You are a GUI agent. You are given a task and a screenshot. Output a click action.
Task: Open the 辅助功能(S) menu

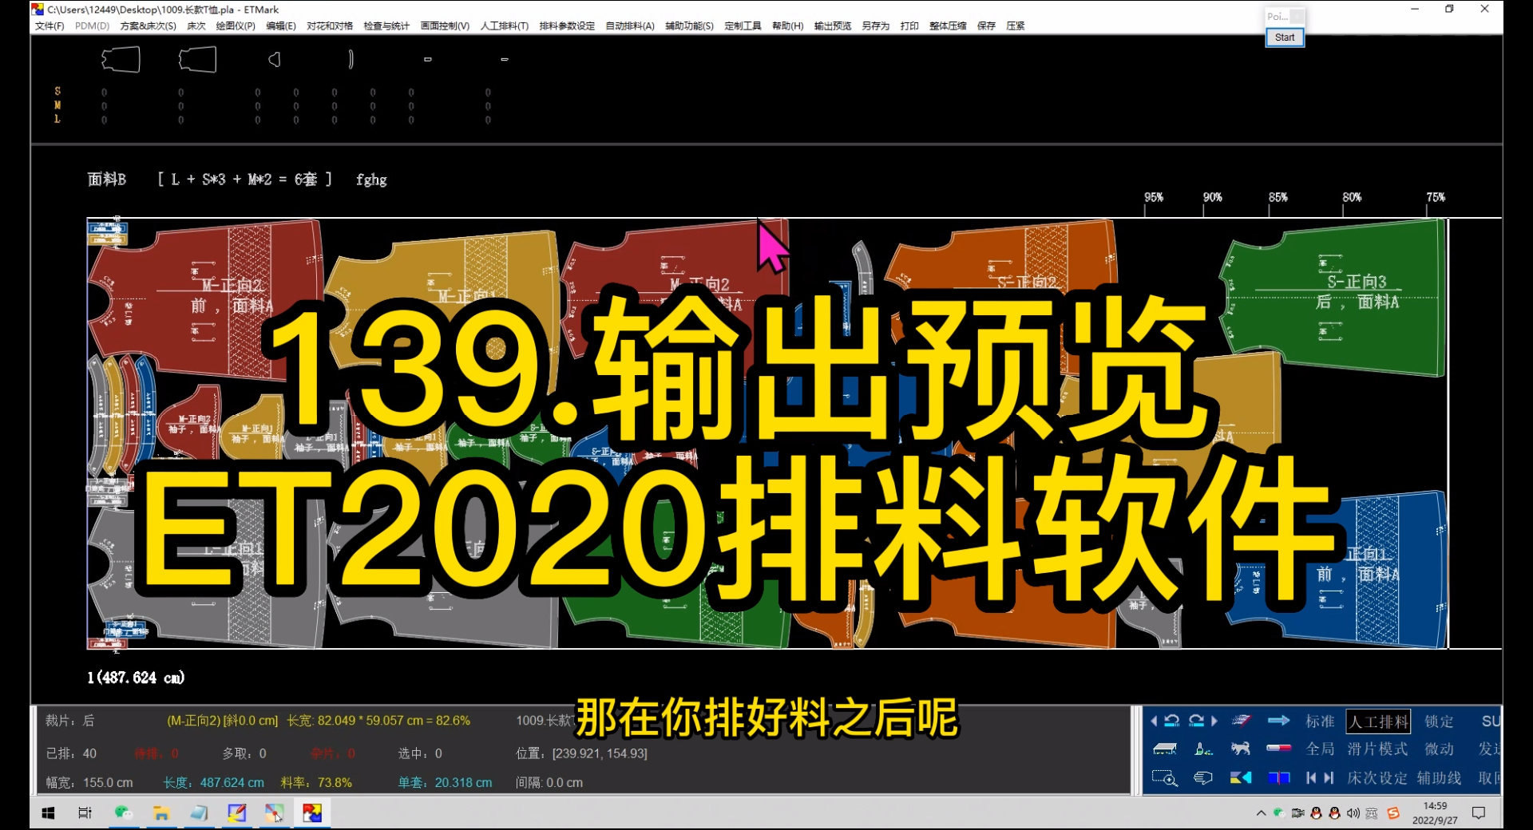click(x=689, y=26)
